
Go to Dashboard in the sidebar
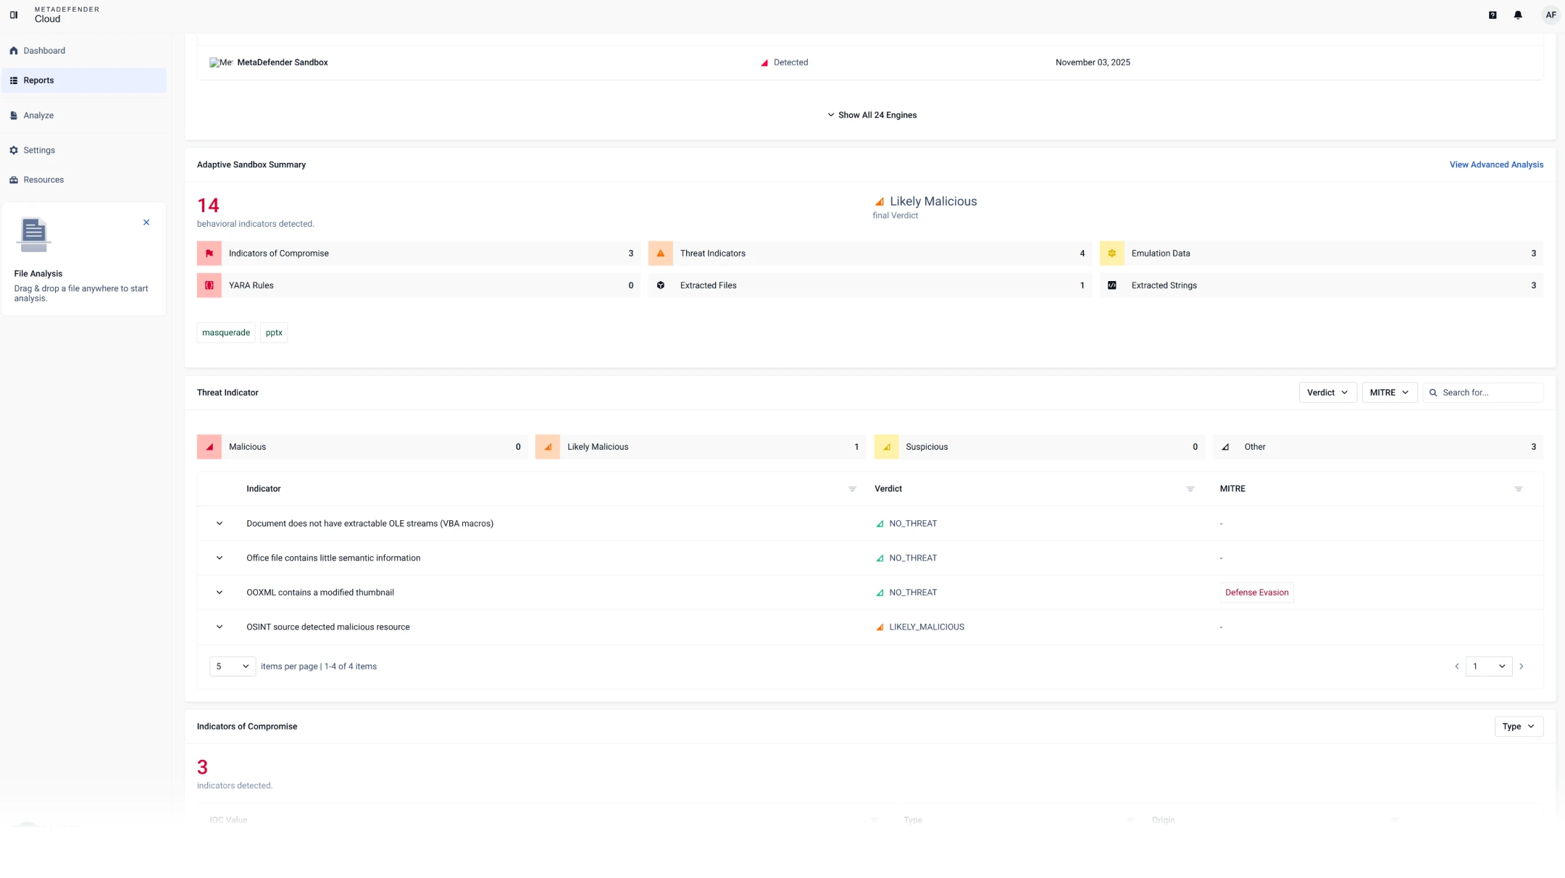(43, 51)
